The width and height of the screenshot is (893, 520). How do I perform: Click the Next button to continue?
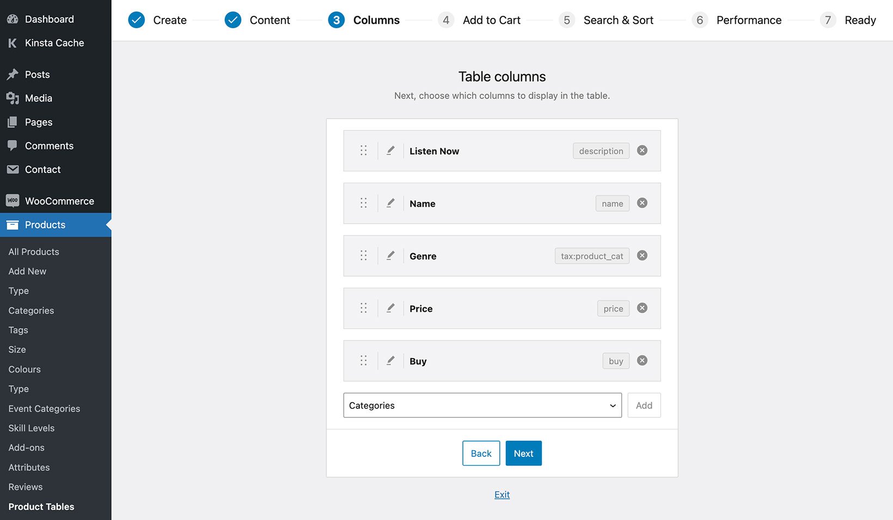pos(523,453)
